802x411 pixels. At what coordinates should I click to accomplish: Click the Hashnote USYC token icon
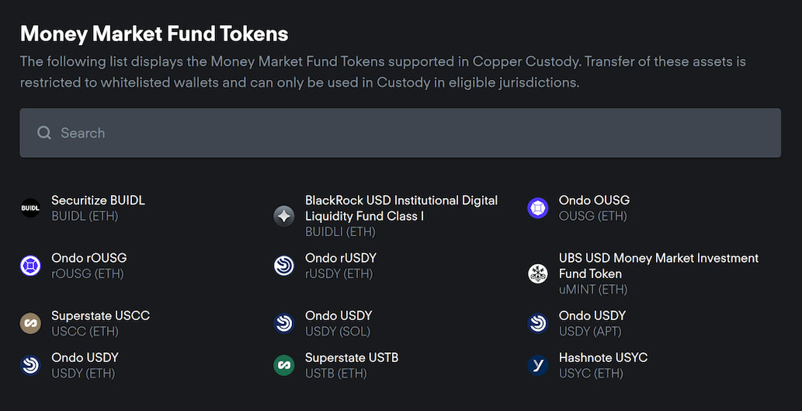click(x=538, y=365)
